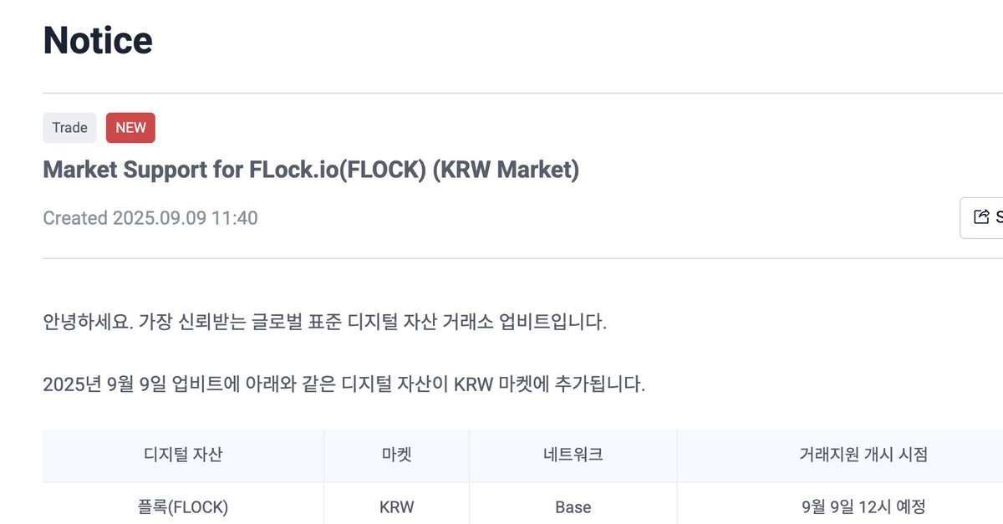Select the 네트워크 column header
The image size is (1003, 524).
click(x=573, y=455)
